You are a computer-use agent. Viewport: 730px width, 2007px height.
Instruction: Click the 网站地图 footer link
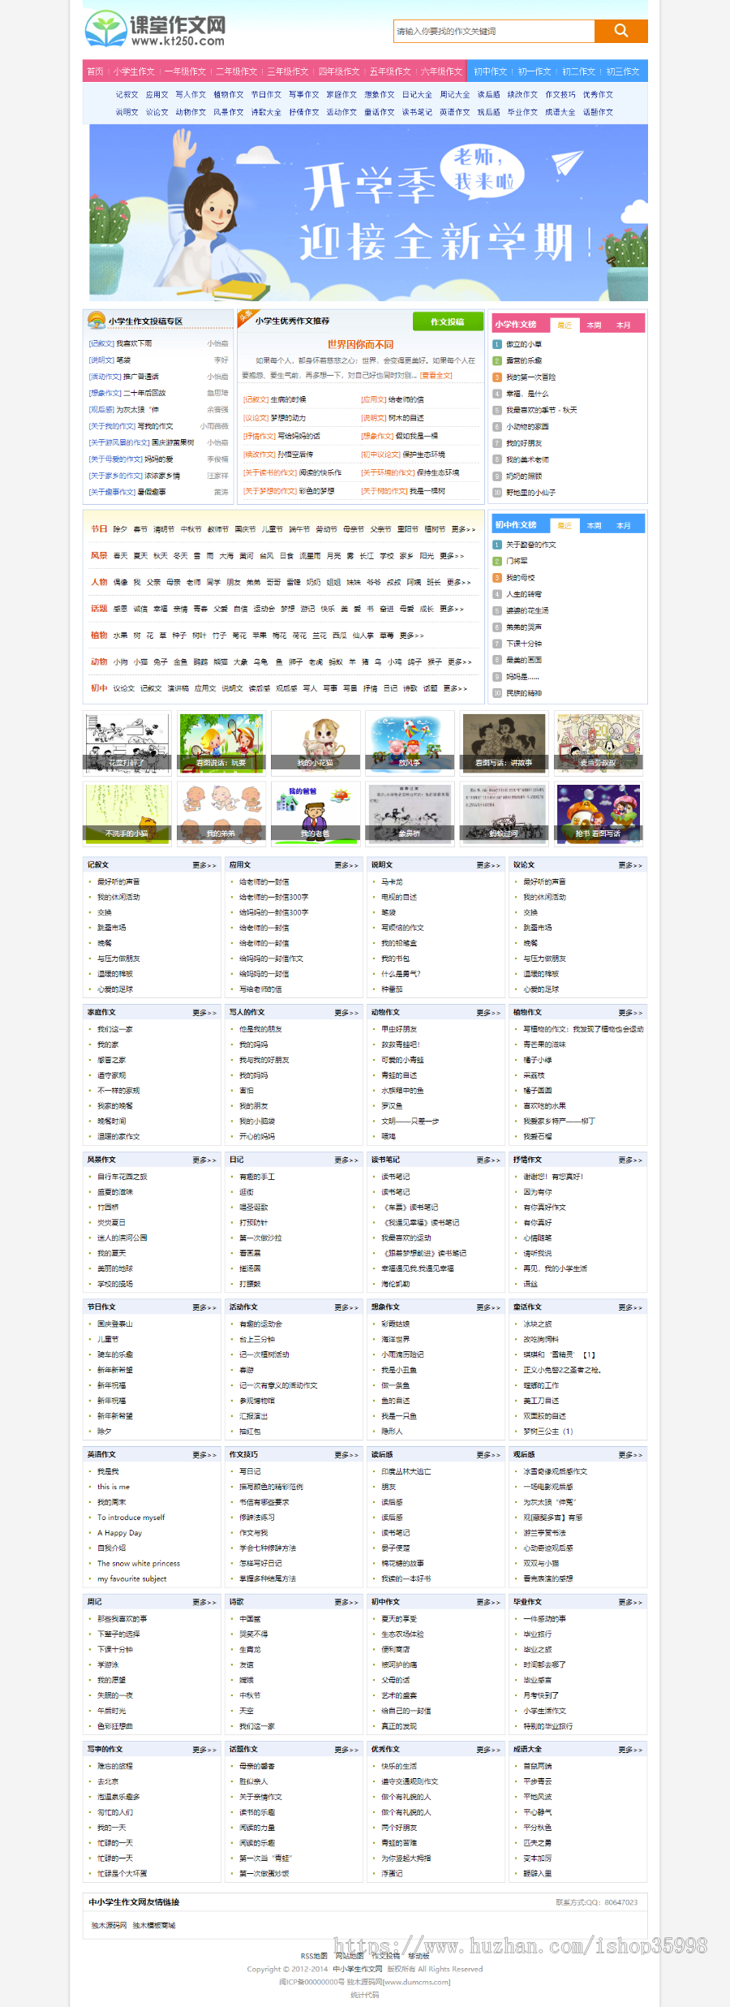click(x=350, y=1956)
